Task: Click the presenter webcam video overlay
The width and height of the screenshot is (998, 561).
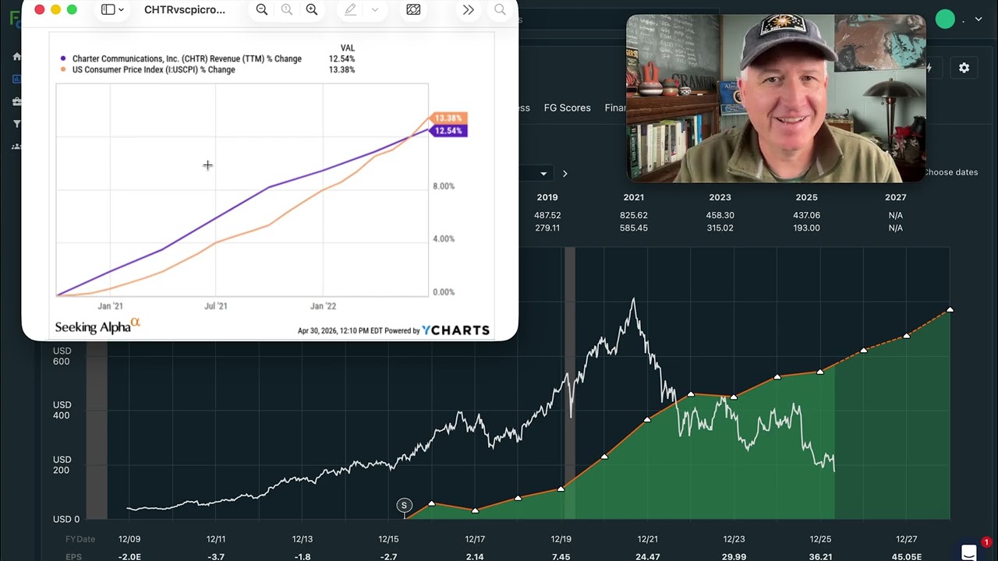Action: click(x=776, y=98)
